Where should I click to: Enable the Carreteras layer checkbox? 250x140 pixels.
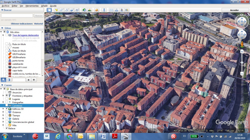7,105
